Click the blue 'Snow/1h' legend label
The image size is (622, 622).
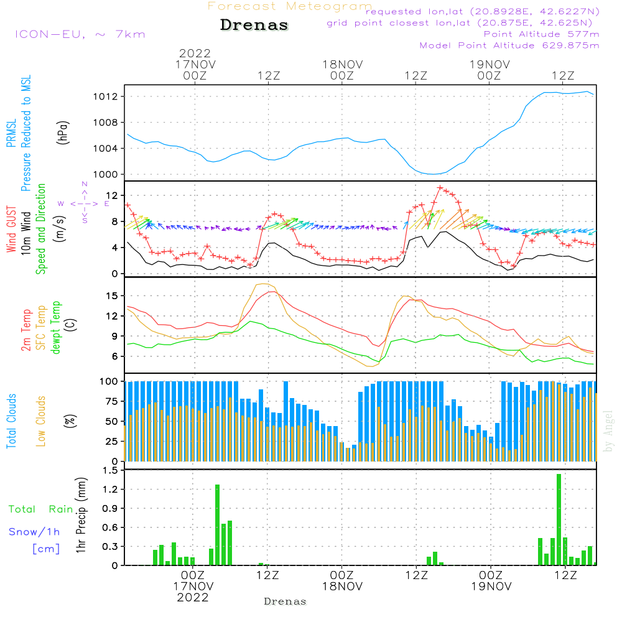point(34,532)
